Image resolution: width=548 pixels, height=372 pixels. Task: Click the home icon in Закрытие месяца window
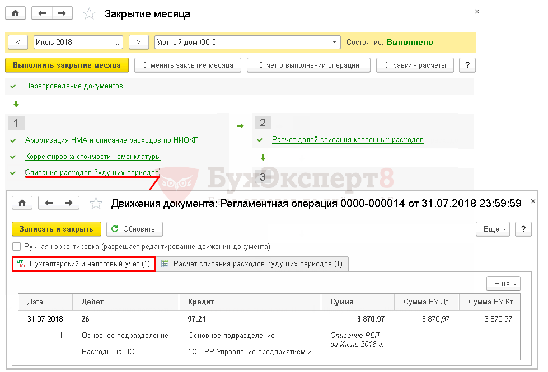pos(15,13)
